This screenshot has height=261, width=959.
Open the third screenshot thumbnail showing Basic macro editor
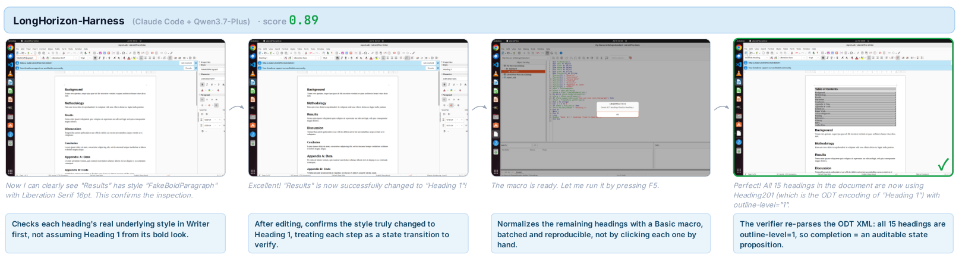pos(601,108)
